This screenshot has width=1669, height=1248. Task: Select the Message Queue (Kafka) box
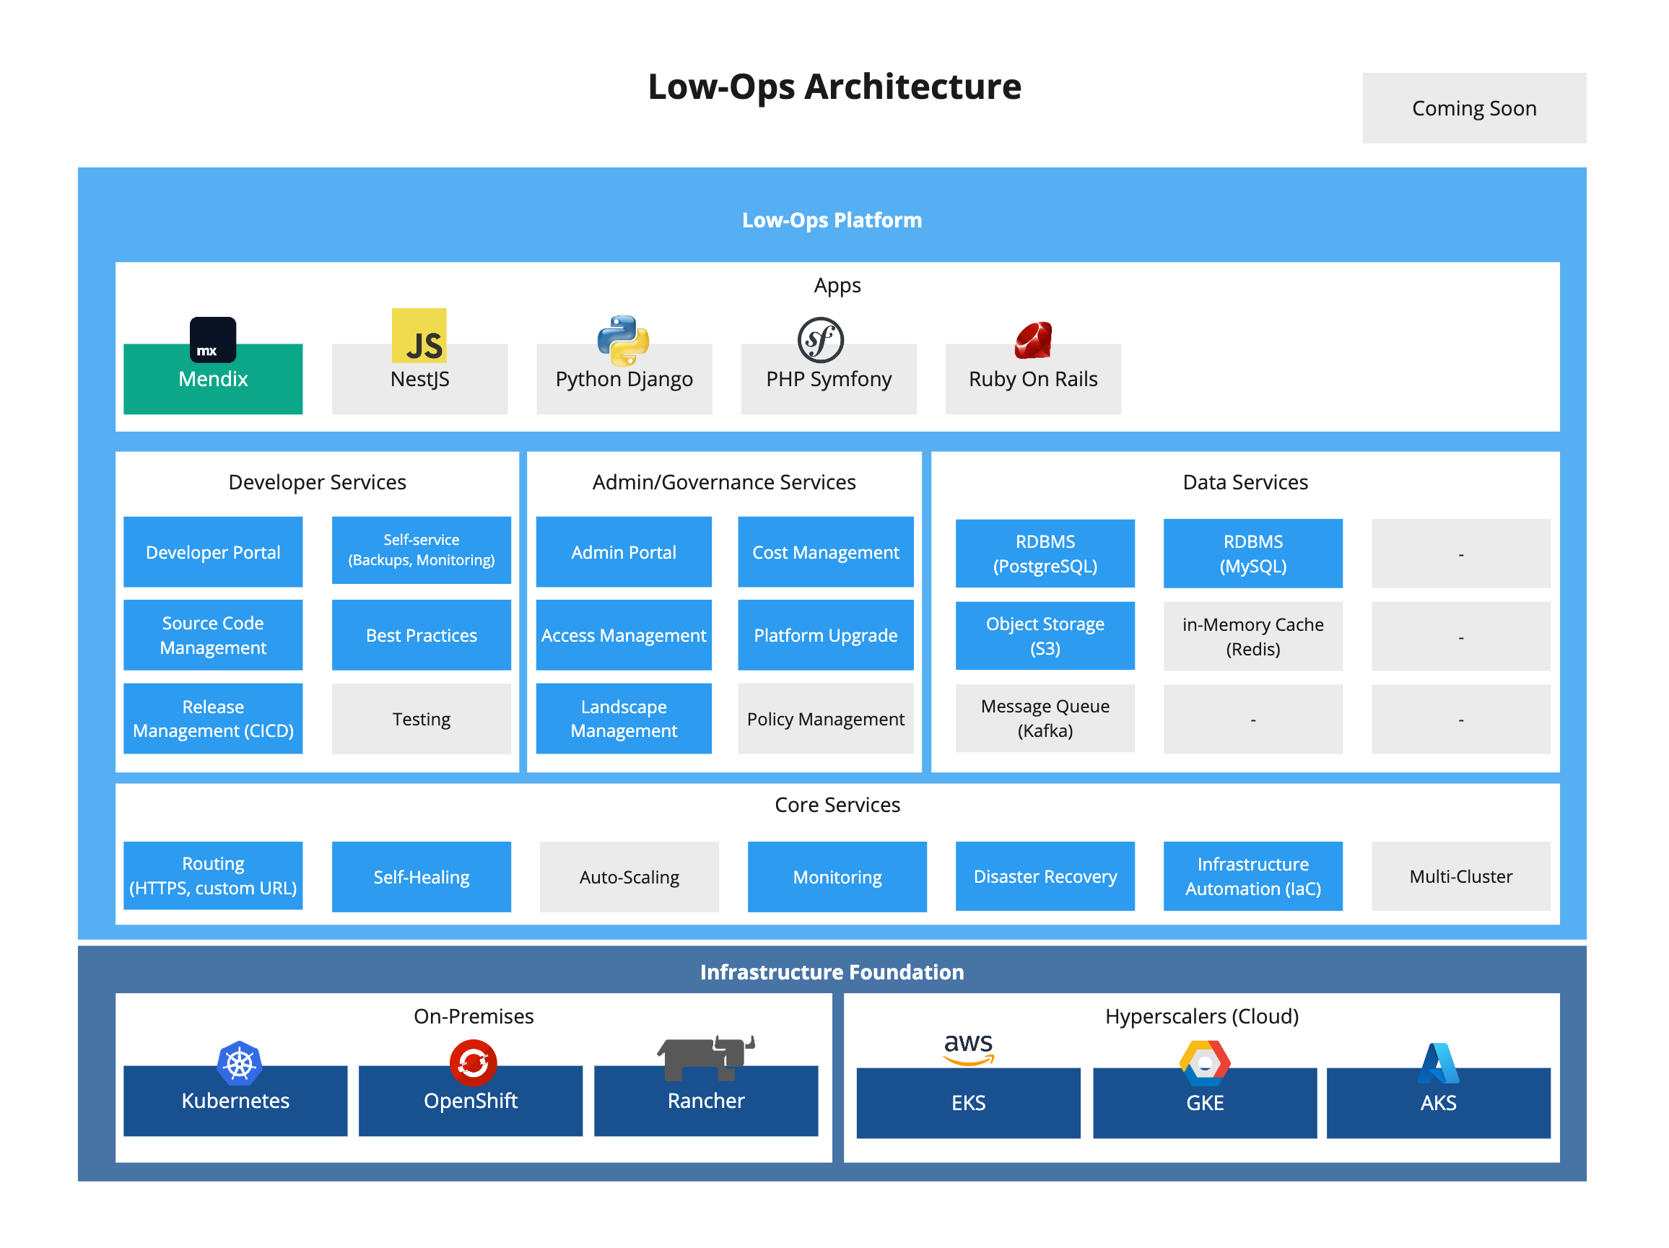click(x=1045, y=717)
